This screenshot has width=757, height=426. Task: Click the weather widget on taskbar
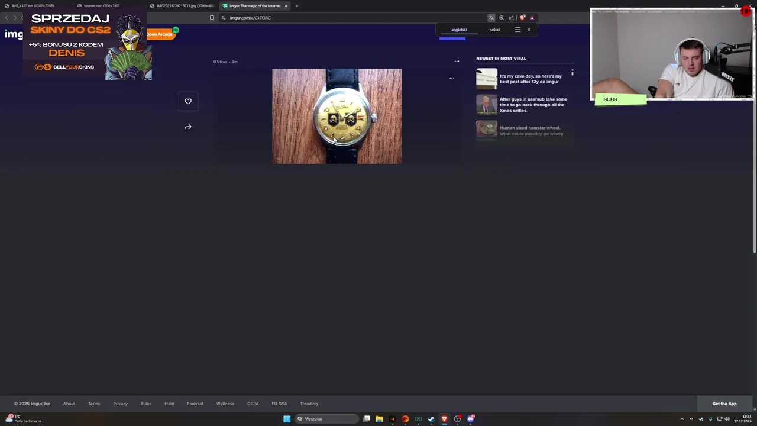pyautogui.click(x=24, y=419)
